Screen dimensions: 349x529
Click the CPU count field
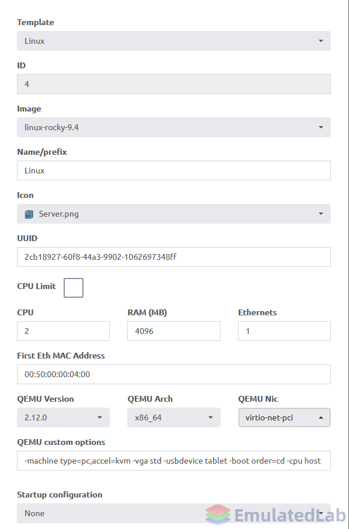pyautogui.click(x=64, y=331)
